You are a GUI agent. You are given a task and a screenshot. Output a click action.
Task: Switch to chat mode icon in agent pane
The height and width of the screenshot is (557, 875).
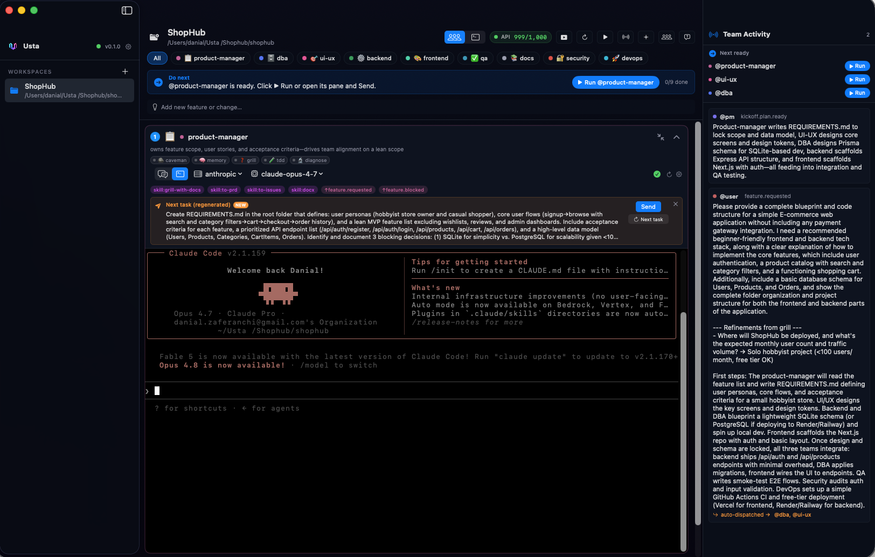pyautogui.click(x=162, y=174)
